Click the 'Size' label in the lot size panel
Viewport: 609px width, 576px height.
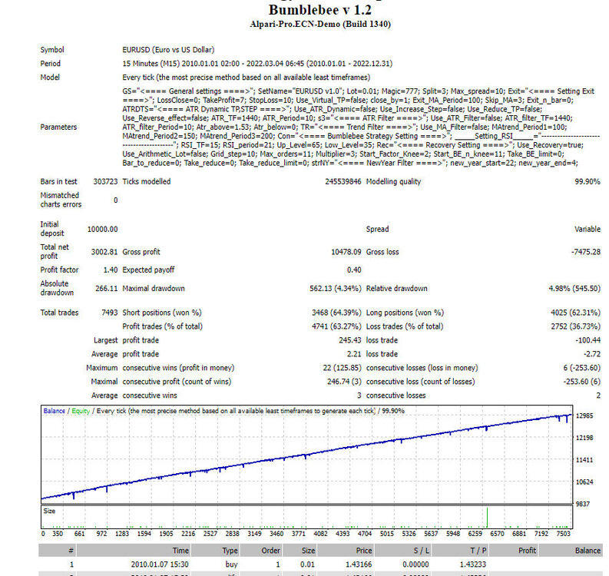click(x=49, y=511)
